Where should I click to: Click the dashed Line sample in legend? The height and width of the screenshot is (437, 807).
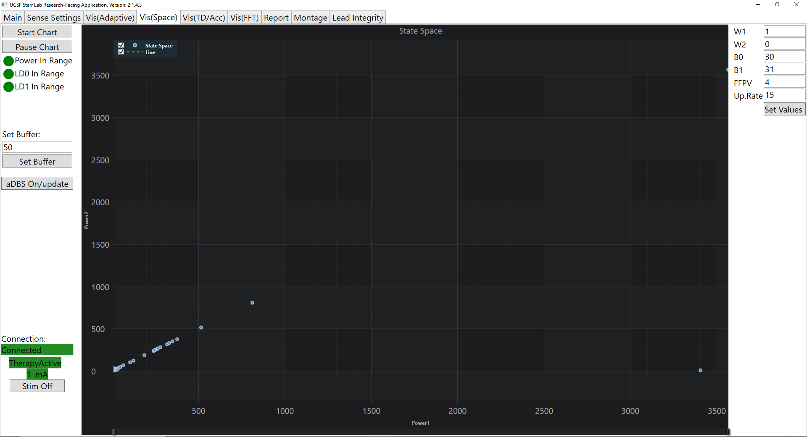(x=134, y=52)
